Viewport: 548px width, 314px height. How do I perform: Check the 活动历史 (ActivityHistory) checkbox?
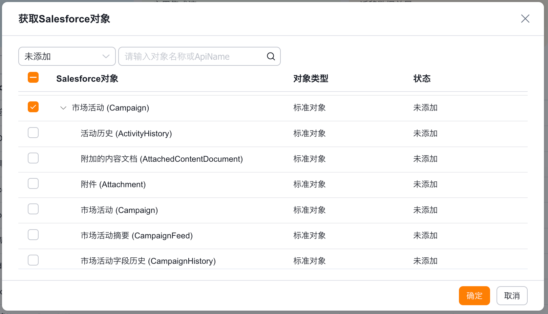click(33, 133)
